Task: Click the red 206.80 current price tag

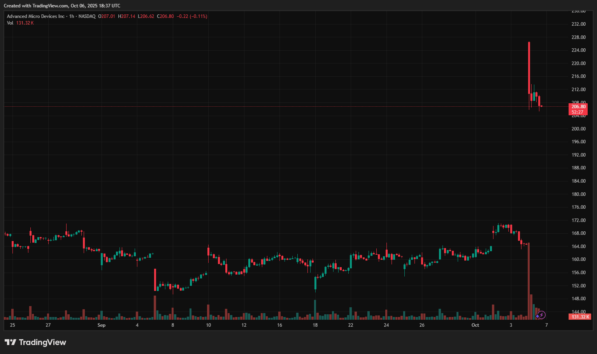Action: click(x=578, y=107)
